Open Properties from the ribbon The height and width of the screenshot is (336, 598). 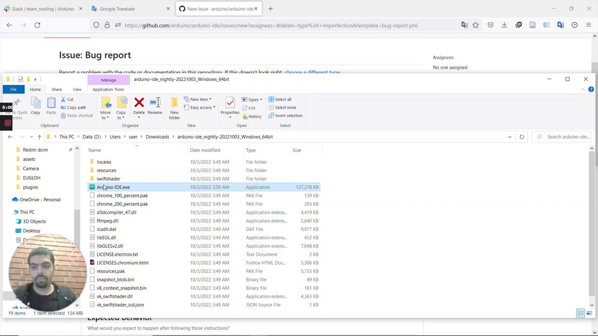[x=230, y=106]
